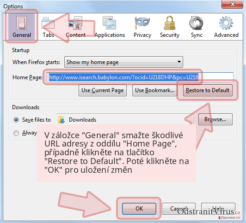Switch to the Tabs settings icon

click(48, 27)
